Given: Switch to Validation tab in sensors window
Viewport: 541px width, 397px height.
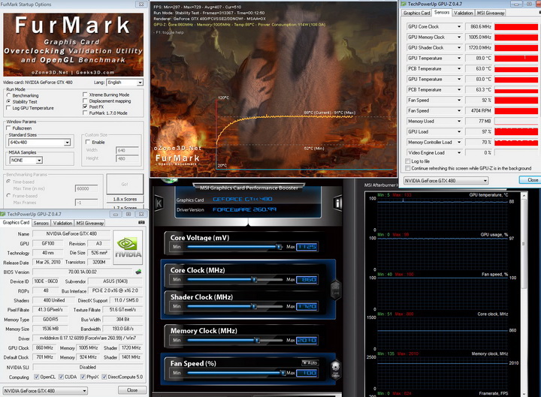Looking at the screenshot, I should click(x=464, y=13).
